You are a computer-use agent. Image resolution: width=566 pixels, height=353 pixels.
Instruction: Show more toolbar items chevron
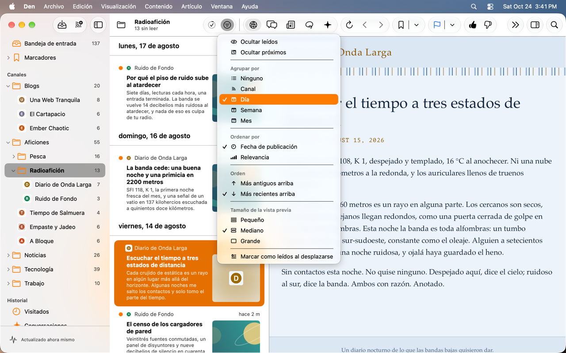tap(516, 25)
